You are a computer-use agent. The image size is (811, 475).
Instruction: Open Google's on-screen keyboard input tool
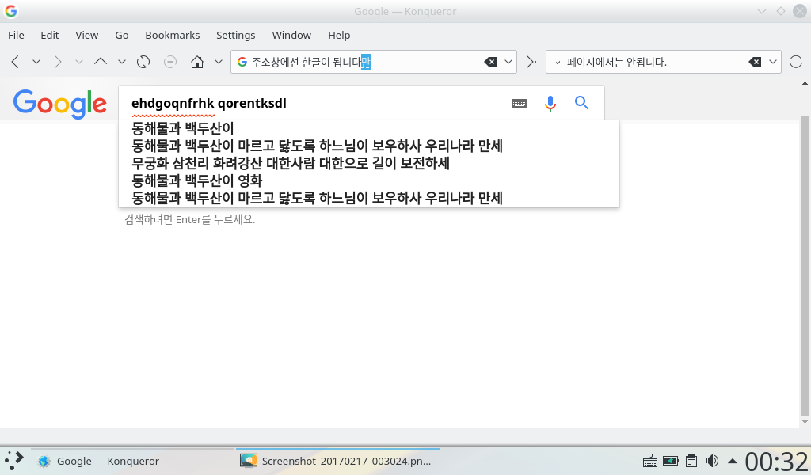pyautogui.click(x=519, y=104)
